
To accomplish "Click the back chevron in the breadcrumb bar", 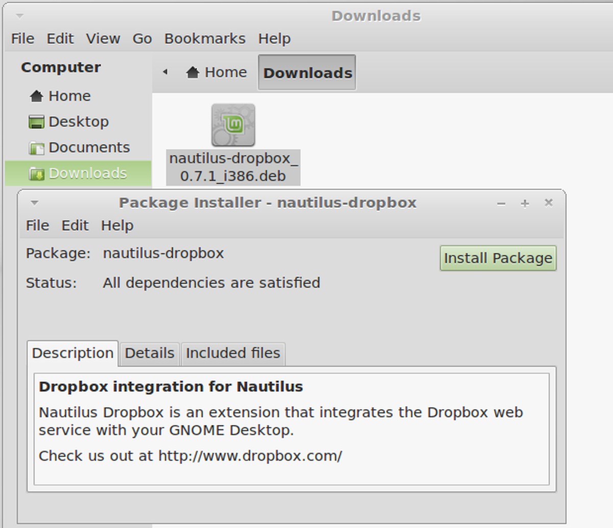I will coord(165,72).
